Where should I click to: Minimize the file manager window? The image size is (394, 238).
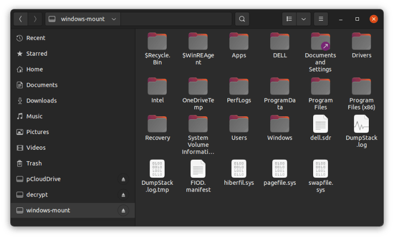pos(341,19)
